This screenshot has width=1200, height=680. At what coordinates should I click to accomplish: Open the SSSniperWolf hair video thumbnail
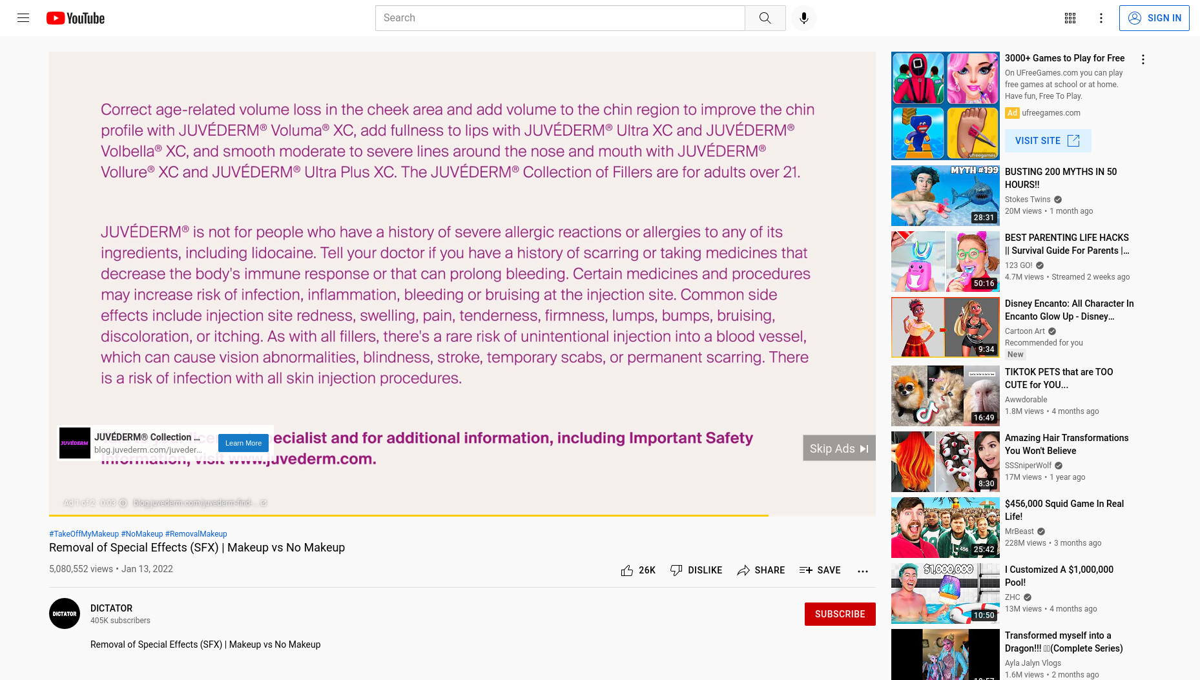(x=946, y=462)
